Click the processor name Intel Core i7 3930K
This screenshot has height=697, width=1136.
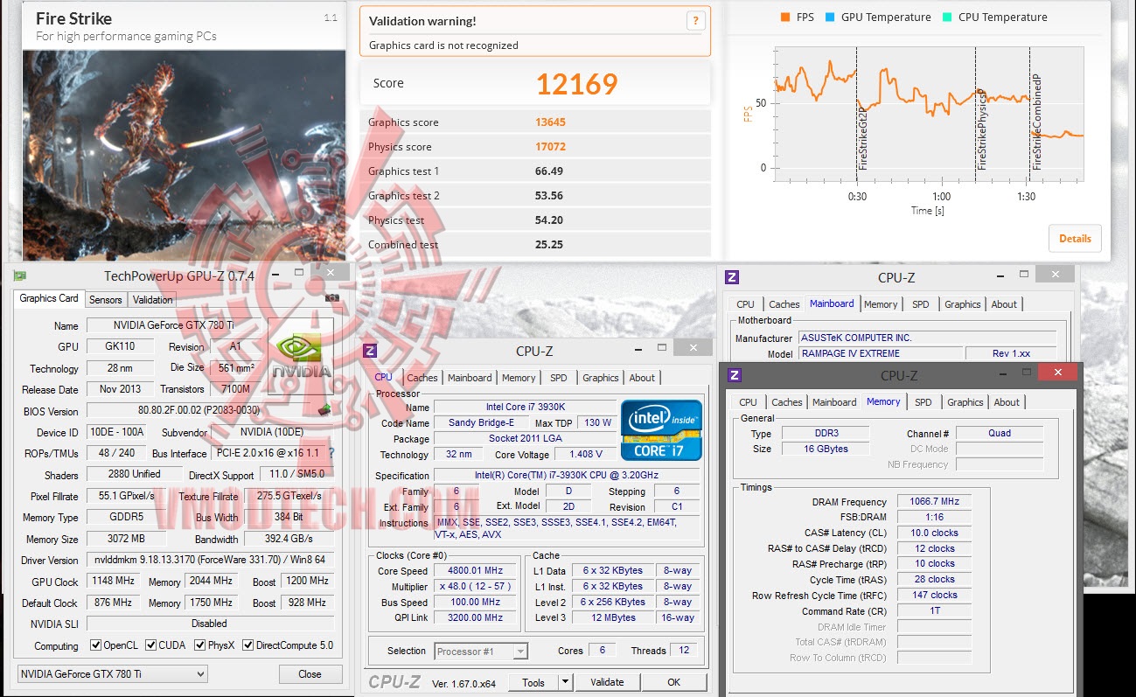[525, 408]
